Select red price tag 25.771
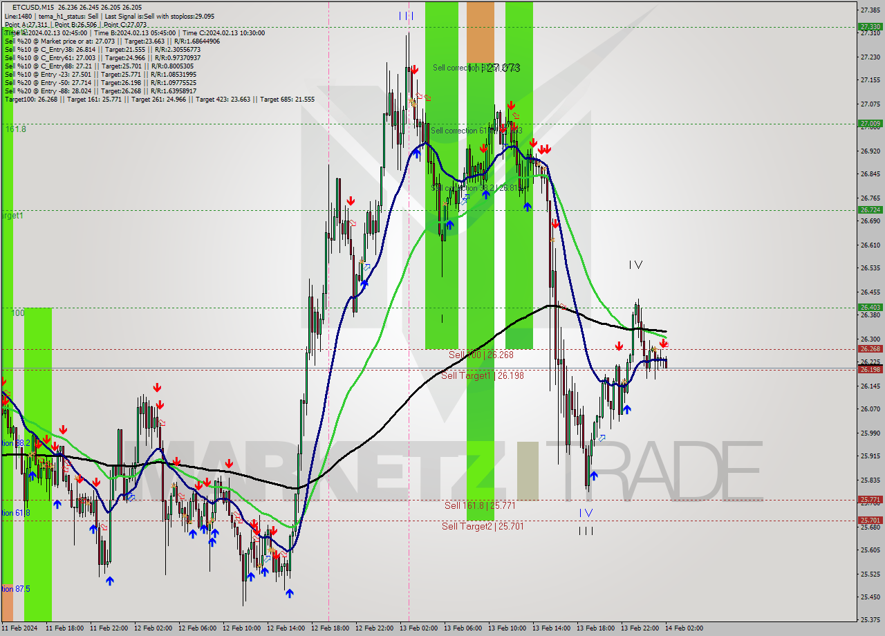The width and height of the screenshot is (885, 636). (870, 499)
